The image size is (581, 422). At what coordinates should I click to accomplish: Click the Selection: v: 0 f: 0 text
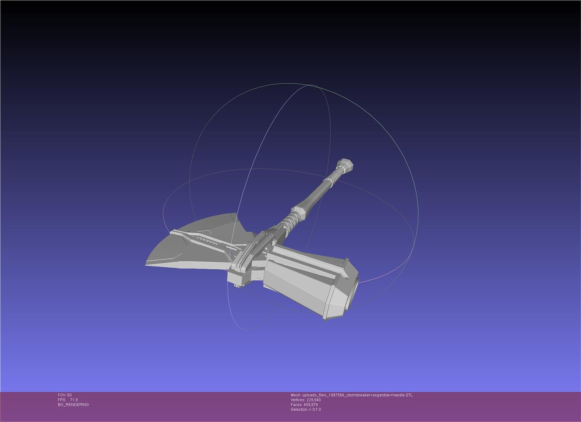coord(306,410)
